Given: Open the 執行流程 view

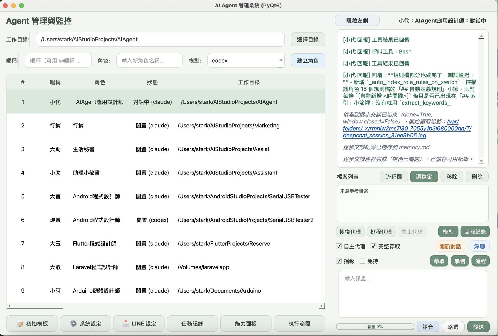Looking at the screenshot, I should click(x=299, y=324).
